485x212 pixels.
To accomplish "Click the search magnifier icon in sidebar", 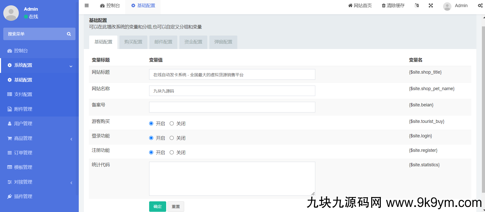I will coord(69,34).
